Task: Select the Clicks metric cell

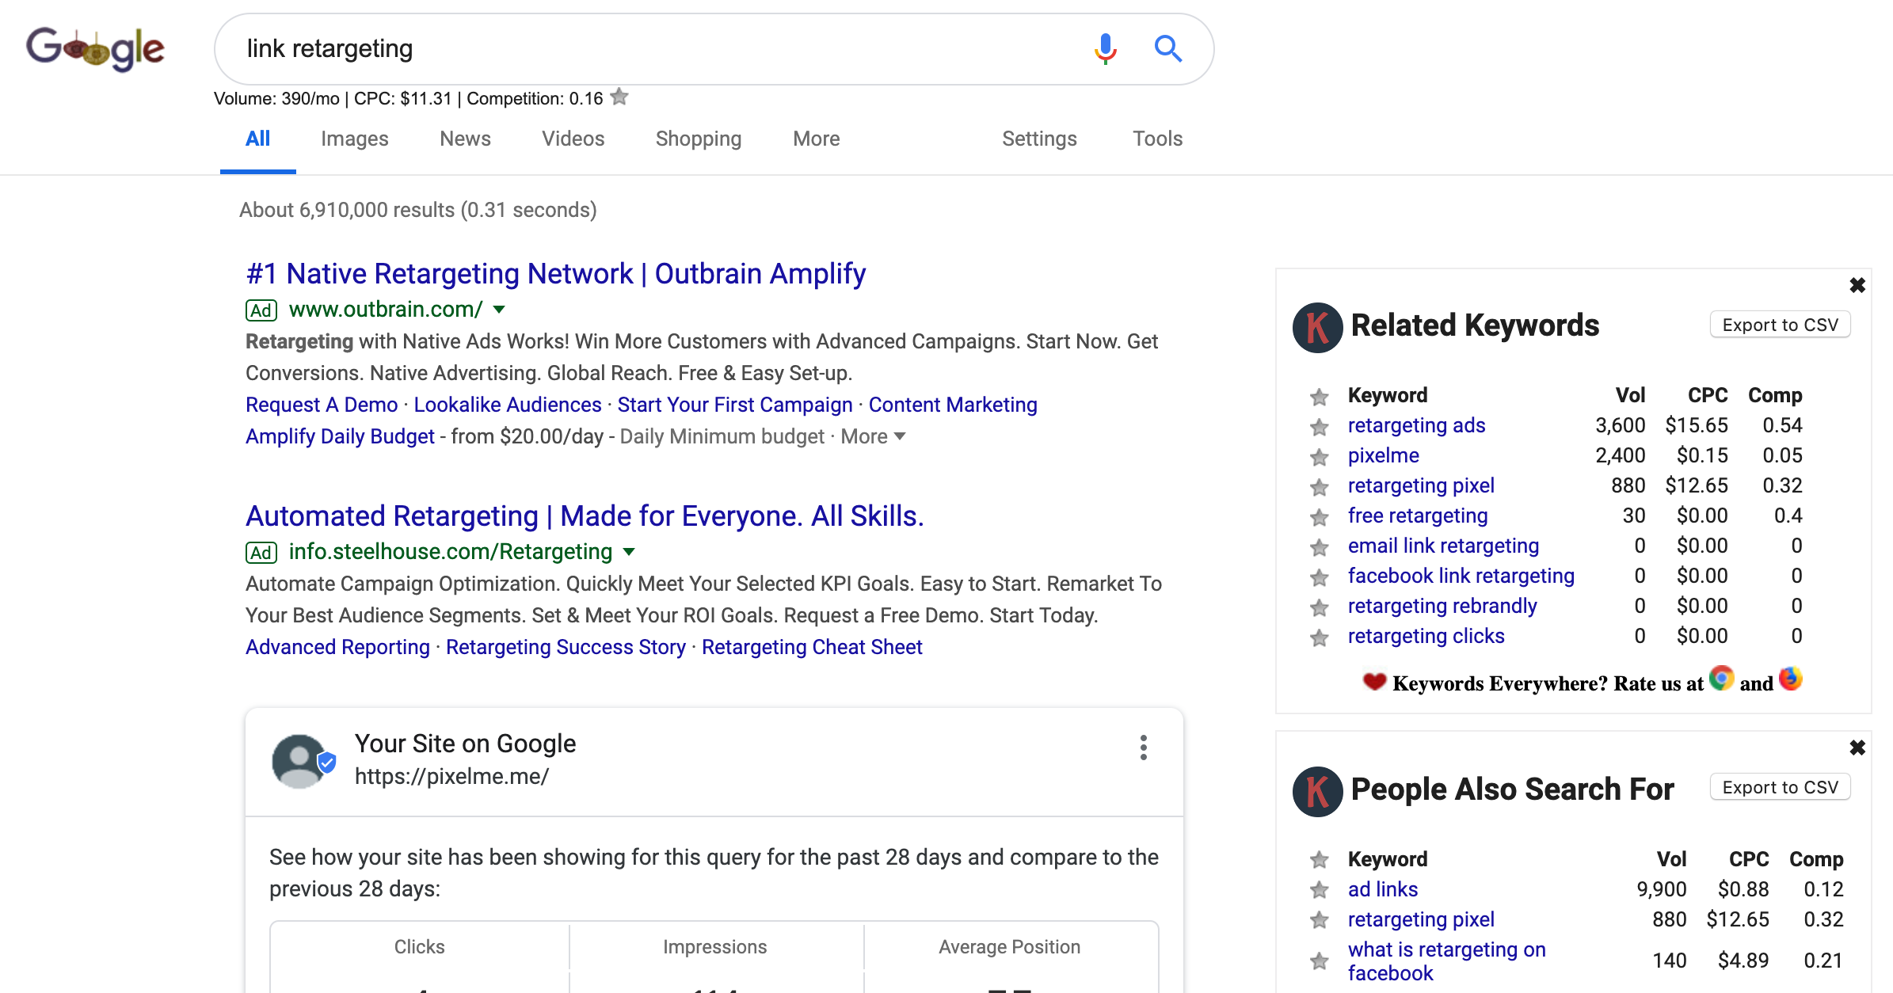Action: (x=420, y=957)
